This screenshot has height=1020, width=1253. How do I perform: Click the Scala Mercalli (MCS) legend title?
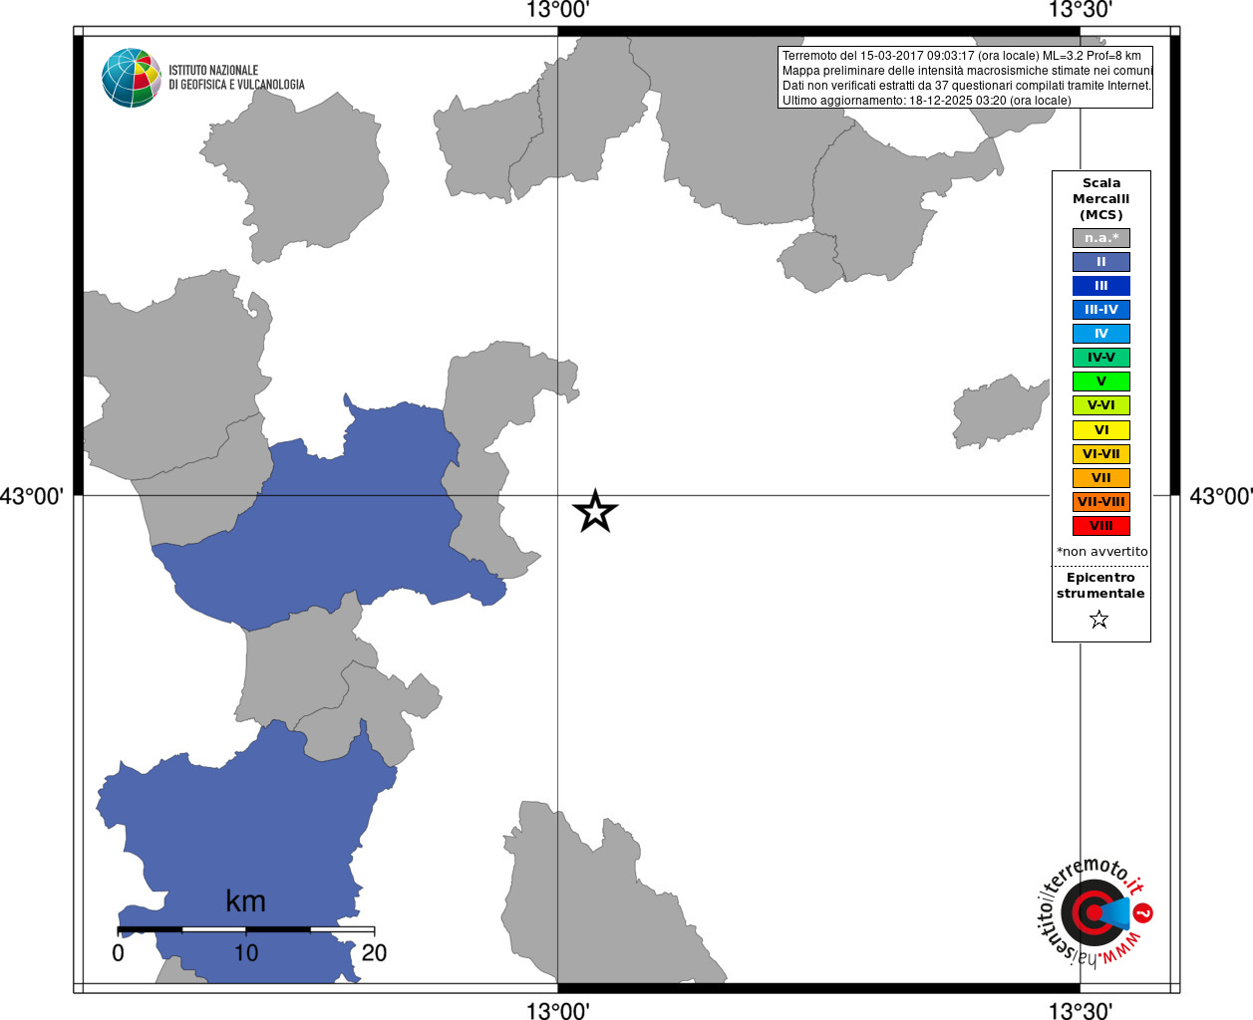(1100, 199)
